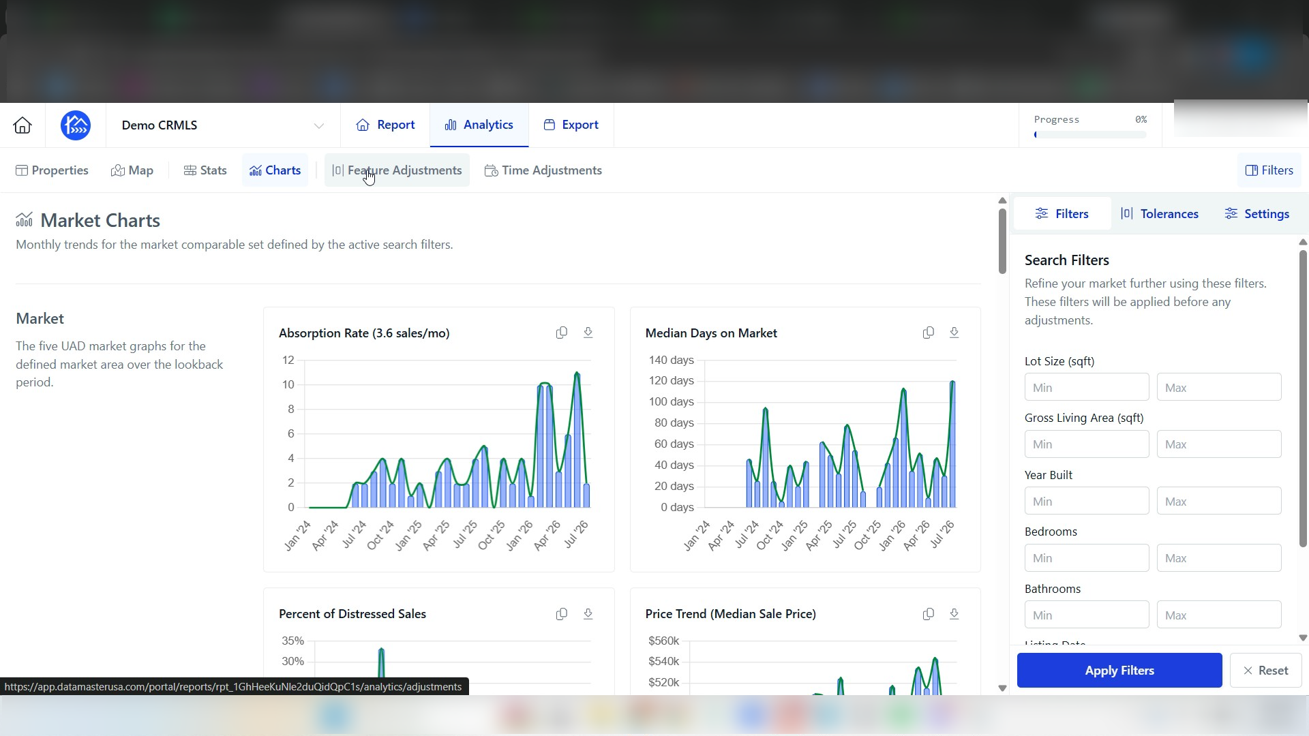
Task: Click the Lot Size Min field
Action: pos(1087,387)
